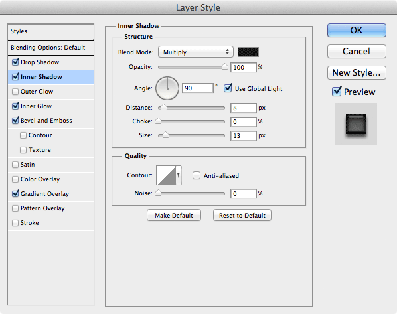Image resolution: width=397 pixels, height=314 pixels.
Task: Click the Make Default button
Action: [x=174, y=215]
